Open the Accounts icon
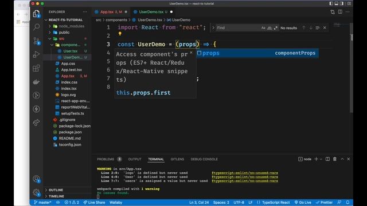The width and height of the screenshot is (367, 206). (36, 179)
